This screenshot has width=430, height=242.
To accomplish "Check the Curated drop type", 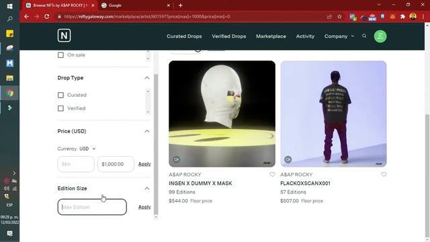I will pyautogui.click(x=60, y=95).
